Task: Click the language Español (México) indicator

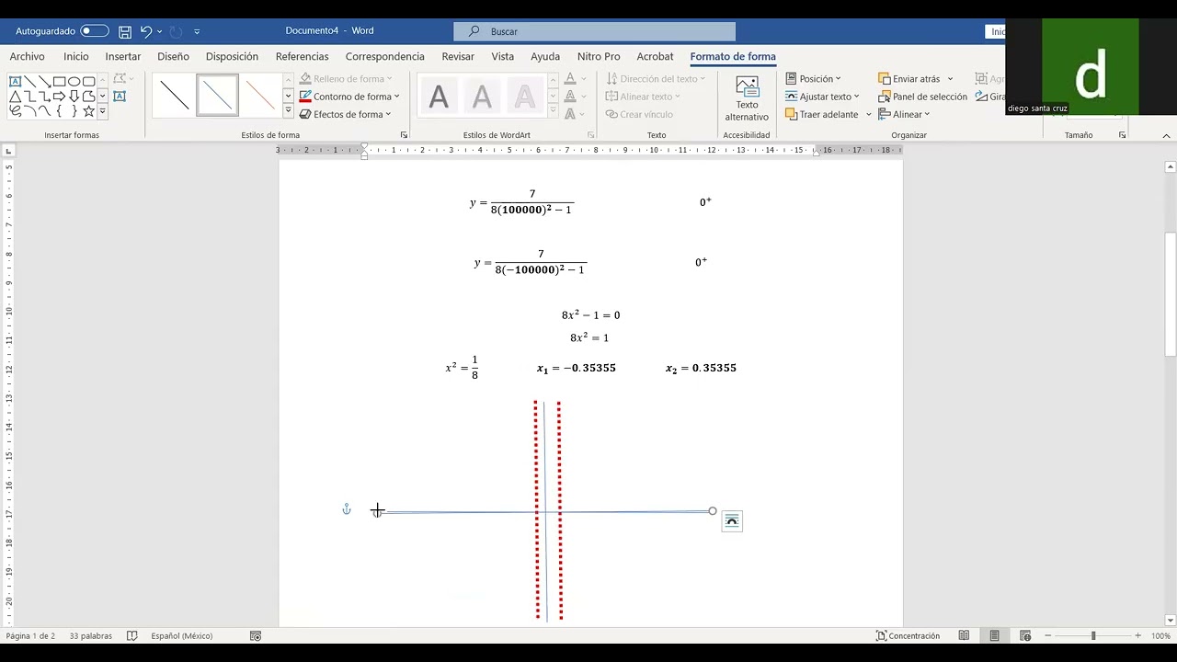Action: click(x=181, y=635)
